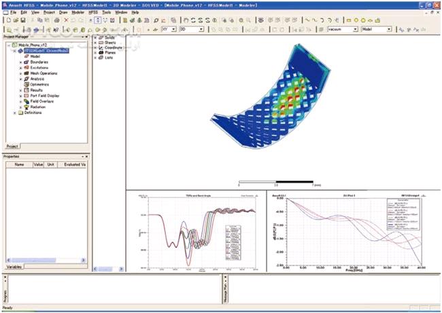Screen dimensions: 442x313
Task: Click the model tree horizontal scrollbar
Action: pos(109,269)
